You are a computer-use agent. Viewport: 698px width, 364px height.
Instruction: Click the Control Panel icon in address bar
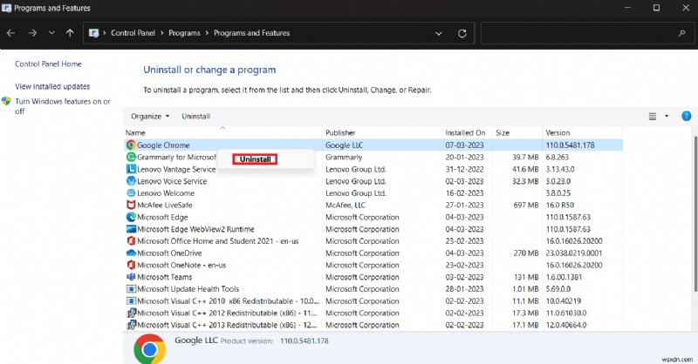93,33
